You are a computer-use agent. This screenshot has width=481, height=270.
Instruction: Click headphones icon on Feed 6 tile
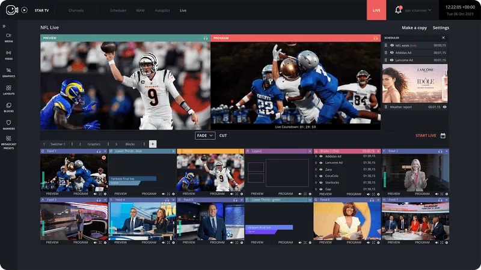[x=372, y=200]
